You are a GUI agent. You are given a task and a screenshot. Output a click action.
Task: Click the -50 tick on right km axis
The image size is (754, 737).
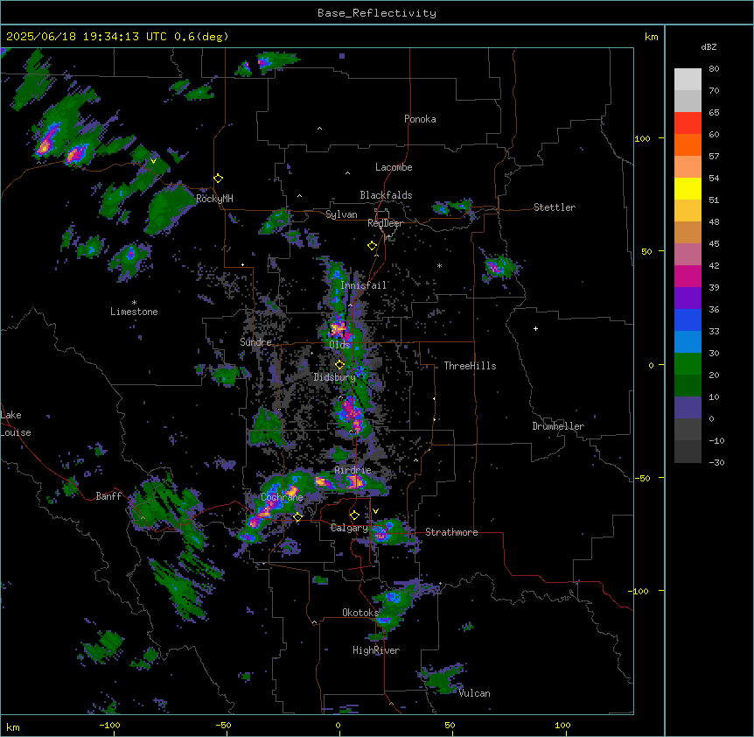642,478
